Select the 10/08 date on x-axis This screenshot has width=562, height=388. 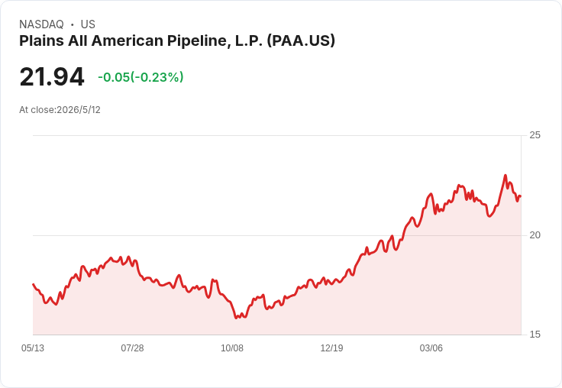(x=232, y=348)
